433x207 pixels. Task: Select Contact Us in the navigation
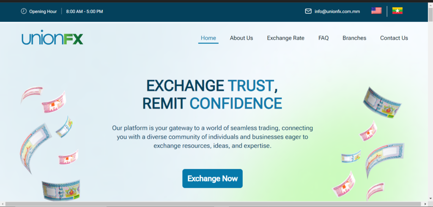(x=394, y=38)
